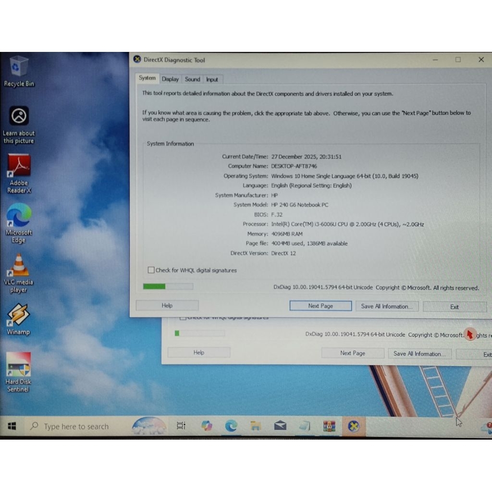Open the Input tab
Viewport: 492px width, 492px height.
212,80
